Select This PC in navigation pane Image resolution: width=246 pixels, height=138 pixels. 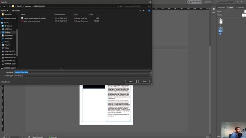pyautogui.click(x=5, y=23)
